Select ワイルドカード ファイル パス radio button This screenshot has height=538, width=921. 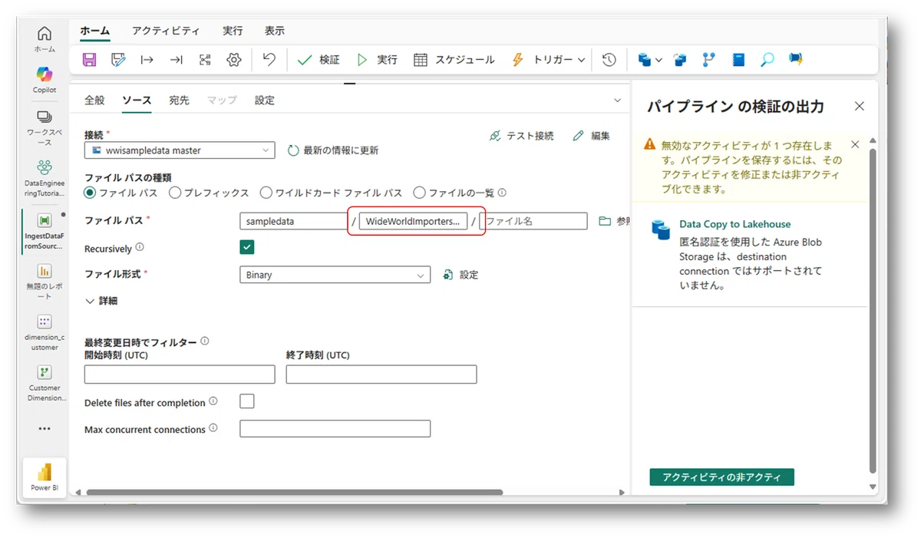point(266,193)
